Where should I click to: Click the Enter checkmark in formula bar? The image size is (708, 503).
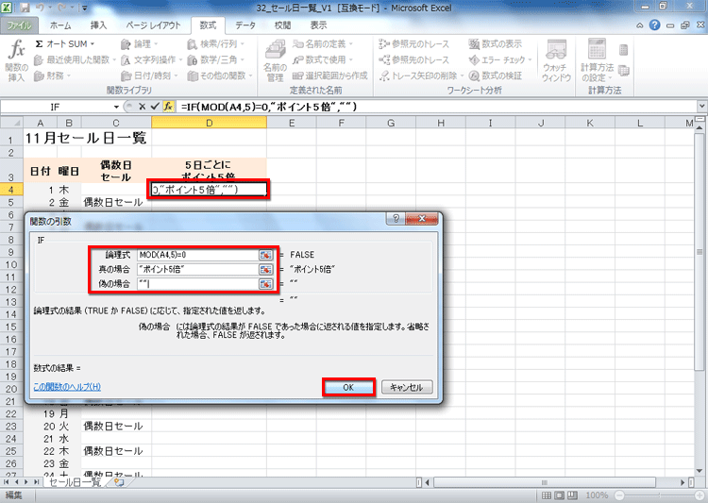(x=155, y=107)
